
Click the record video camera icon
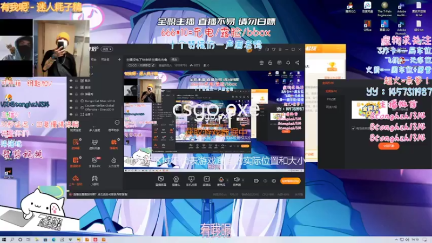(x=256, y=181)
